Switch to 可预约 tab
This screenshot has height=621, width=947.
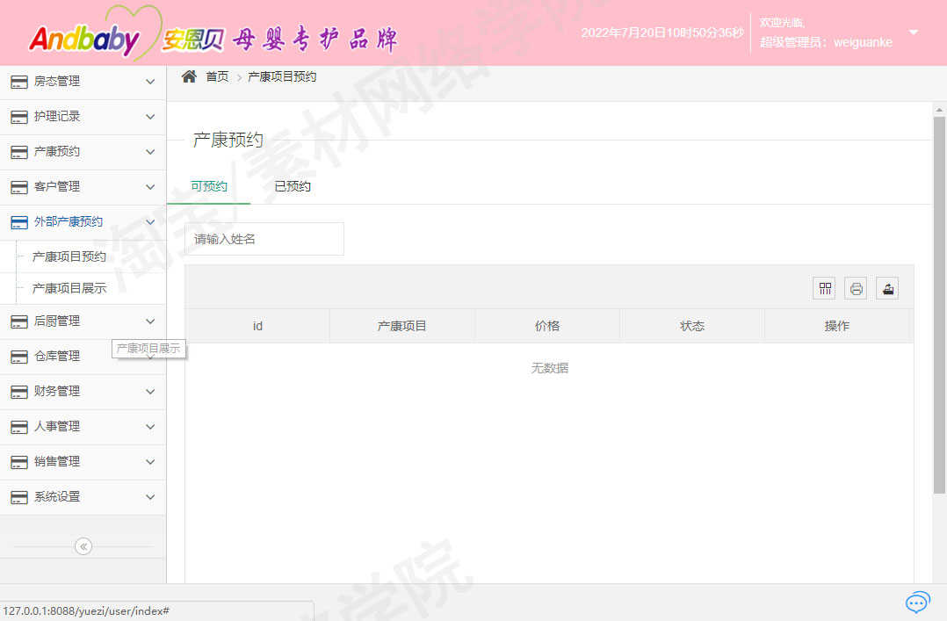pos(209,186)
